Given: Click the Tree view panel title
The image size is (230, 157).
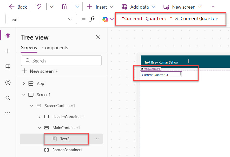Looking at the screenshot, I should [x=35, y=37].
